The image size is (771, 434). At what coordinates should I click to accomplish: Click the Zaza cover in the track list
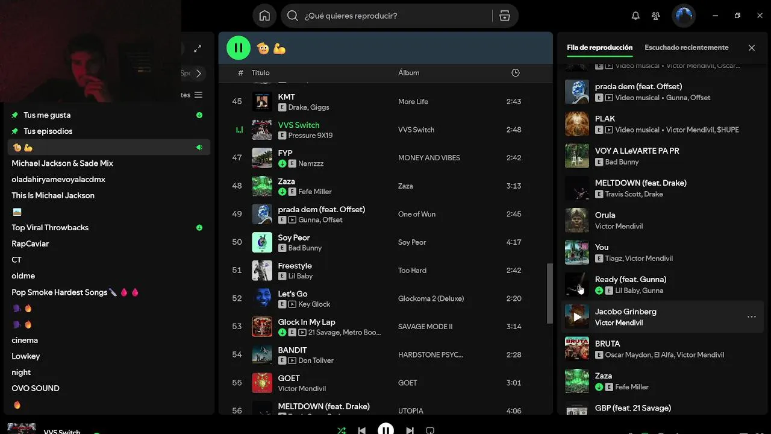(262, 186)
